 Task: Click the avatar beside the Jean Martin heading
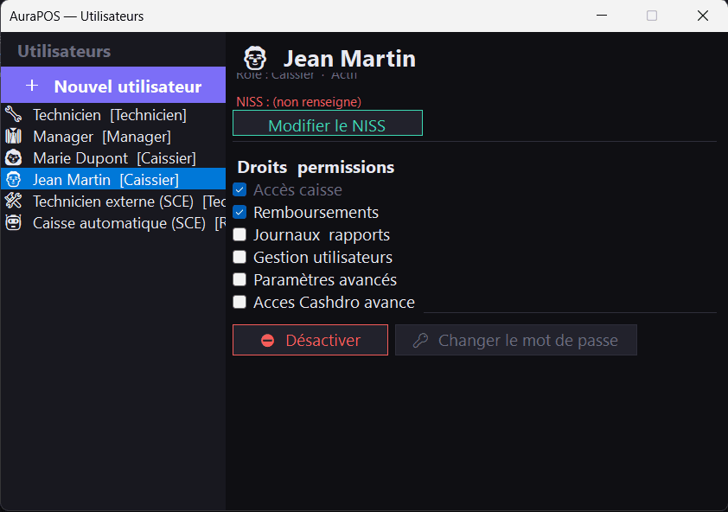coord(253,57)
